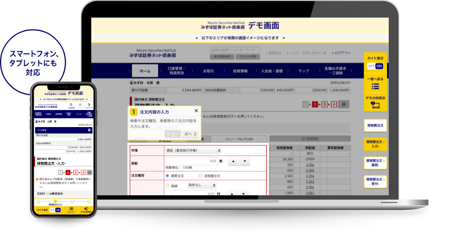458x236 pixels.
Task: Select the 逆指値注文 radio button
Action: pyautogui.click(x=200, y=176)
